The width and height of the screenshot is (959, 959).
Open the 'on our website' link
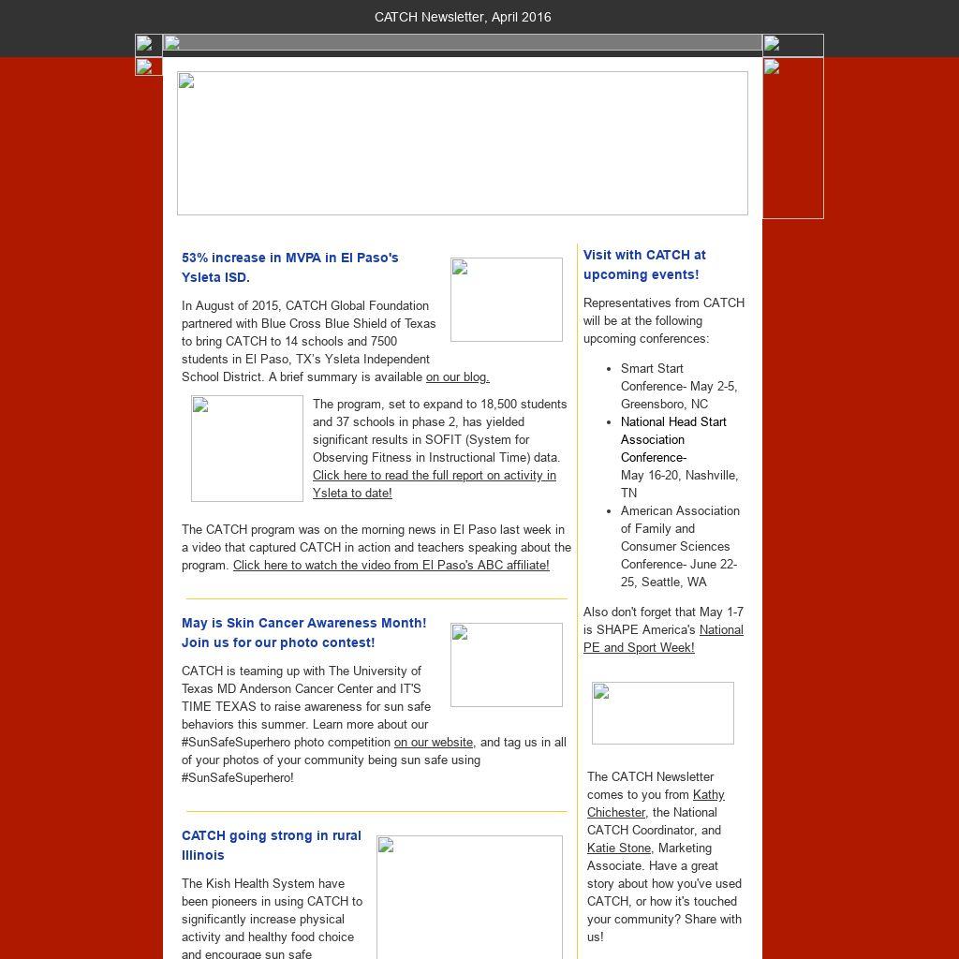point(433,742)
